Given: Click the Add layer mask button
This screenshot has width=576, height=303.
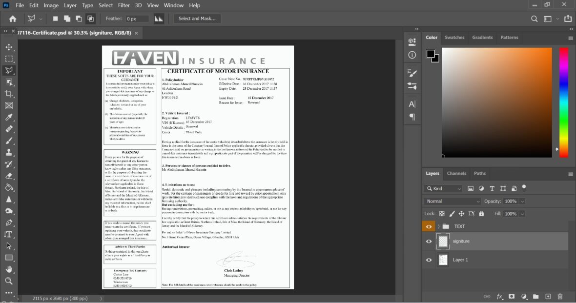Looking at the screenshot, I should point(512,296).
